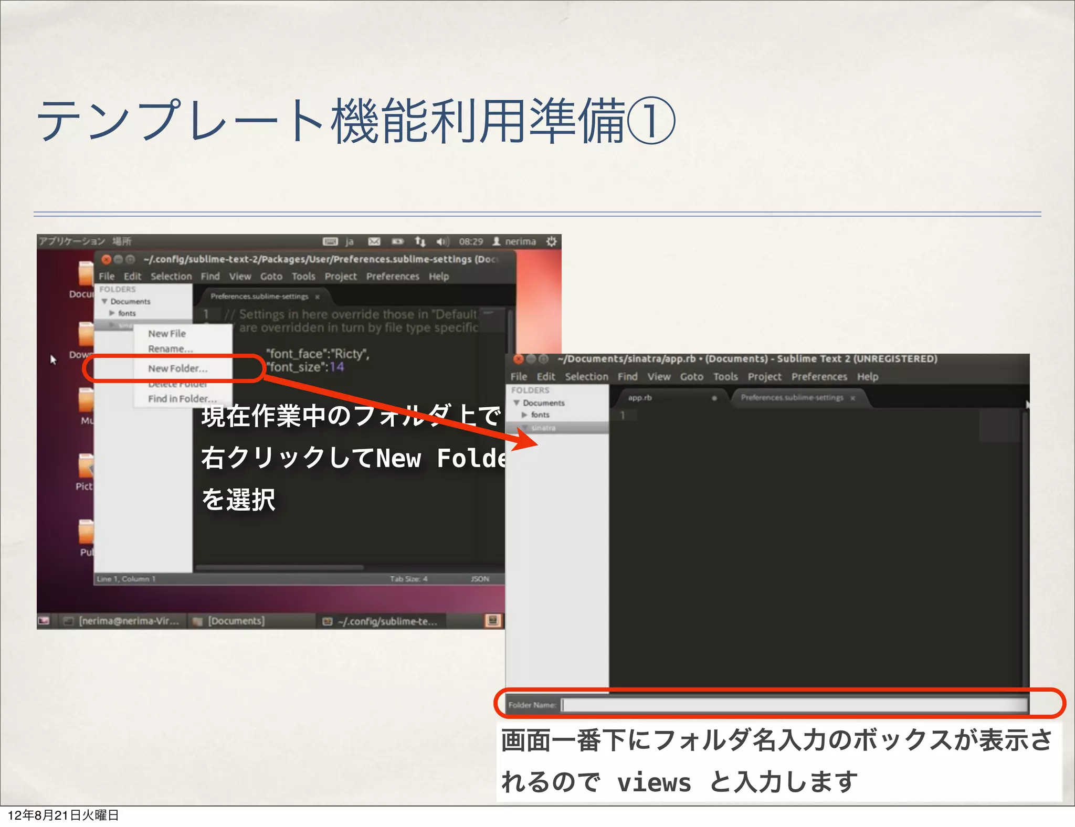Open View menu in the front Sublime window

pos(659,376)
